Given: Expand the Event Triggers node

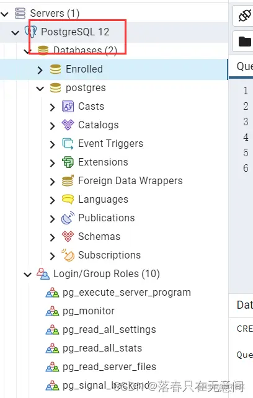Looking at the screenshot, I should click(52, 144).
